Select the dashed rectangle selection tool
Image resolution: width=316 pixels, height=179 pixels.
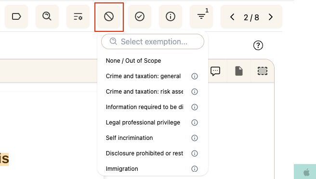point(263,71)
